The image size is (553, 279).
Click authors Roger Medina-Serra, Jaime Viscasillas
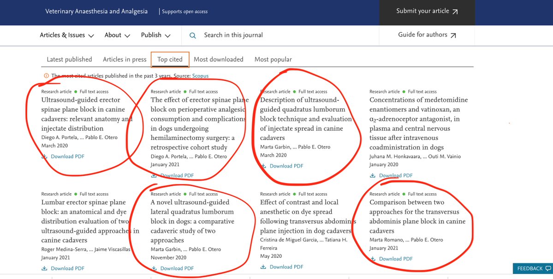pyautogui.click(x=86, y=249)
